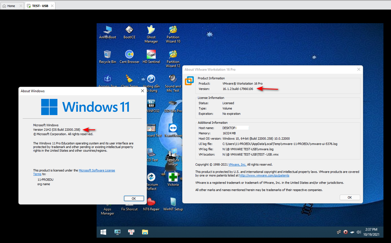This screenshot has width=391, height=243.
Task: Open the Windows Start button
Action: pyautogui.click(x=103, y=232)
